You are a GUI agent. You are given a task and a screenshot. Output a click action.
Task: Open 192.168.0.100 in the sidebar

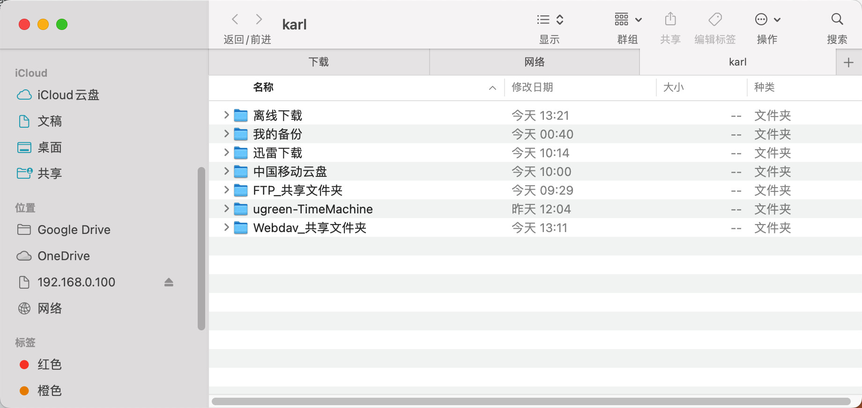click(x=76, y=282)
